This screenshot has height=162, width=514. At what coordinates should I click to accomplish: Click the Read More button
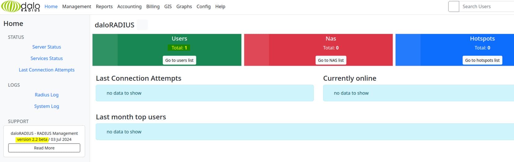[44, 148]
